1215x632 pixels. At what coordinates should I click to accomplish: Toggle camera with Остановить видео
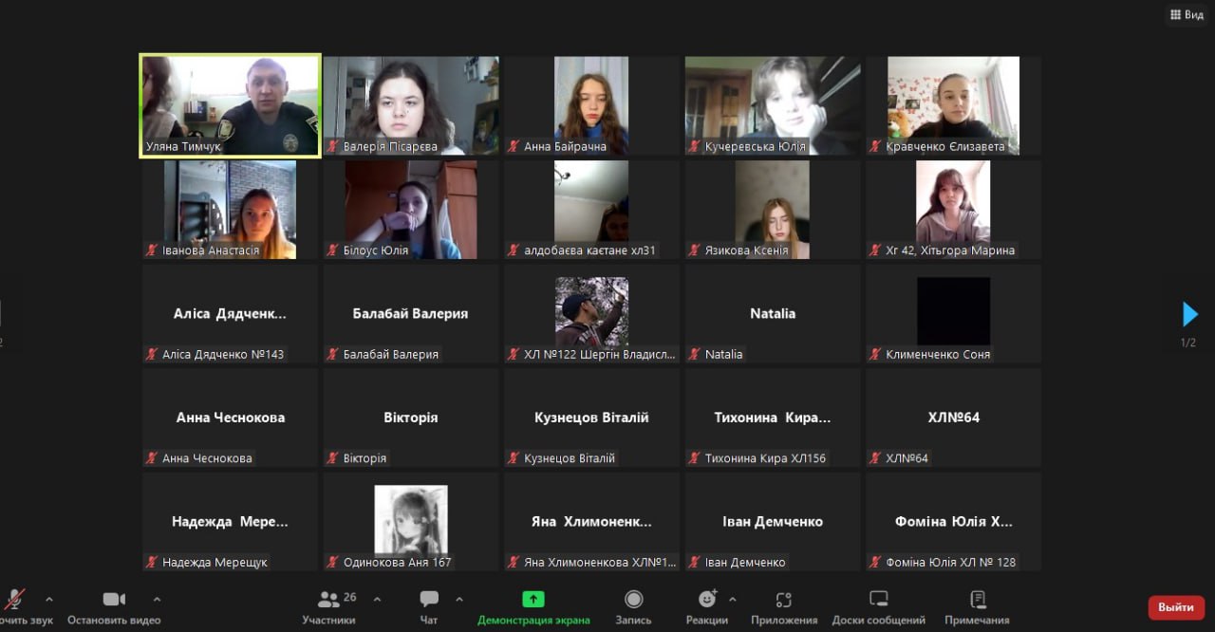114,607
